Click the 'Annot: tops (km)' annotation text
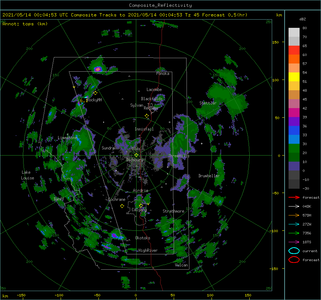This screenshot has height=300, width=321. [x=25, y=24]
